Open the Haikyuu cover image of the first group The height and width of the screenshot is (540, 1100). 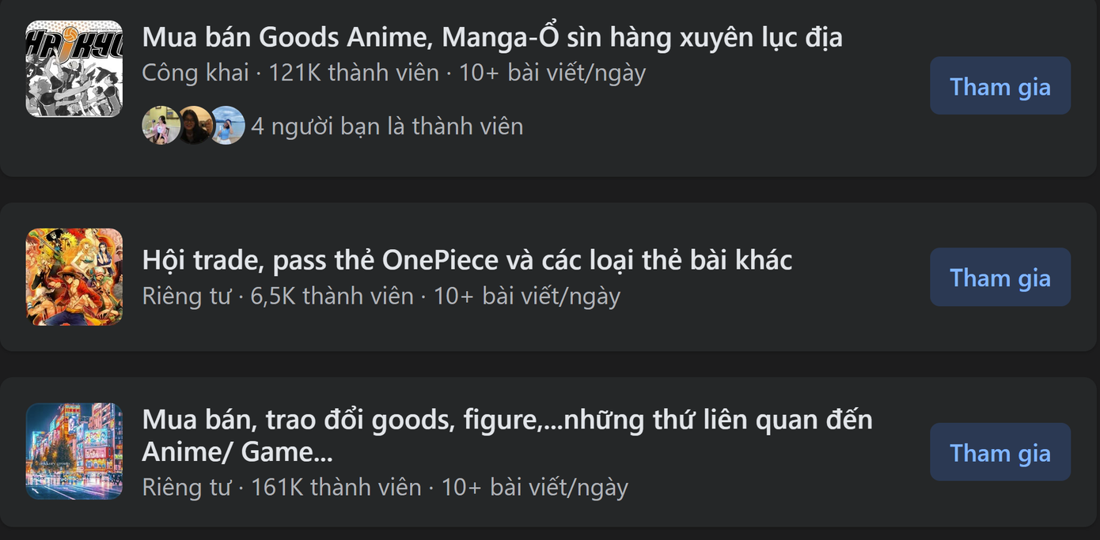74,67
